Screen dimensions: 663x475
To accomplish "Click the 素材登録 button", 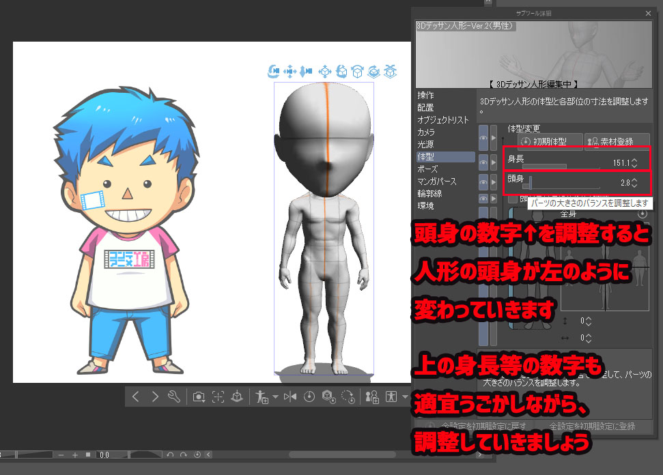I will pyautogui.click(x=618, y=139).
